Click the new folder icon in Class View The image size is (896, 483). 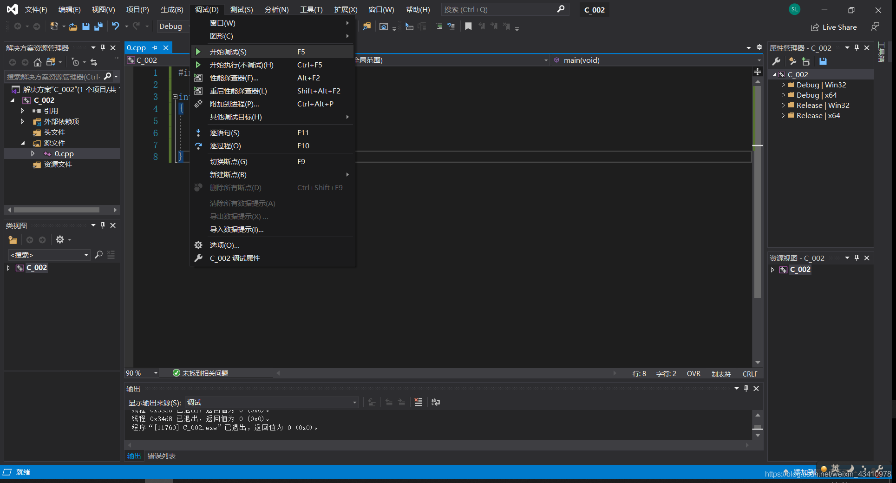[x=13, y=240]
